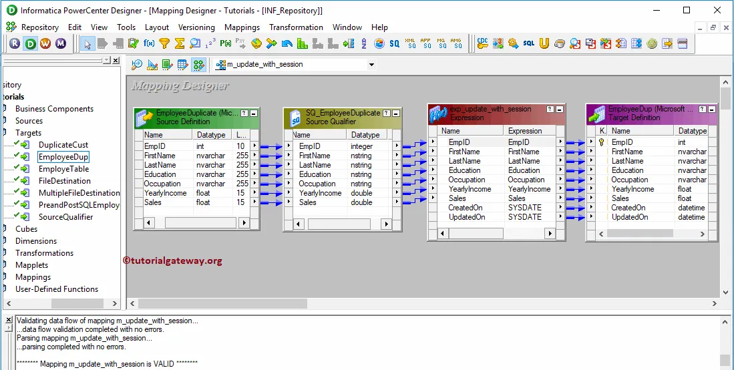Open the Repository menu
Screen dimensions: 734x370
(40, 27)
